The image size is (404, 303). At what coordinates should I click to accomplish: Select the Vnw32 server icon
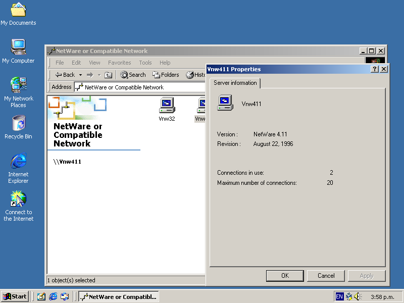(167, 109)
